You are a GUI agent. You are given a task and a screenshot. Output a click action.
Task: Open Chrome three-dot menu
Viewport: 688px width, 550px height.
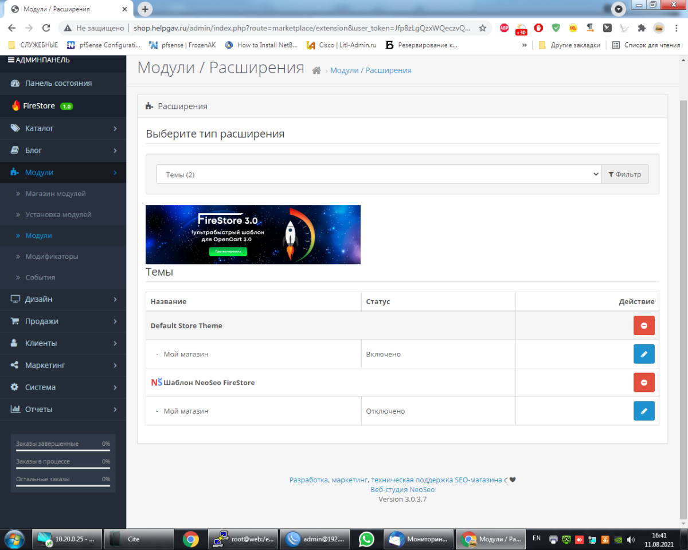tap(677, 28)
